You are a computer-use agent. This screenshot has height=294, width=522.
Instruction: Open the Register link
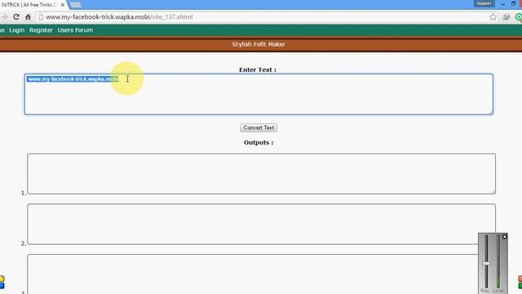(41, 30)
